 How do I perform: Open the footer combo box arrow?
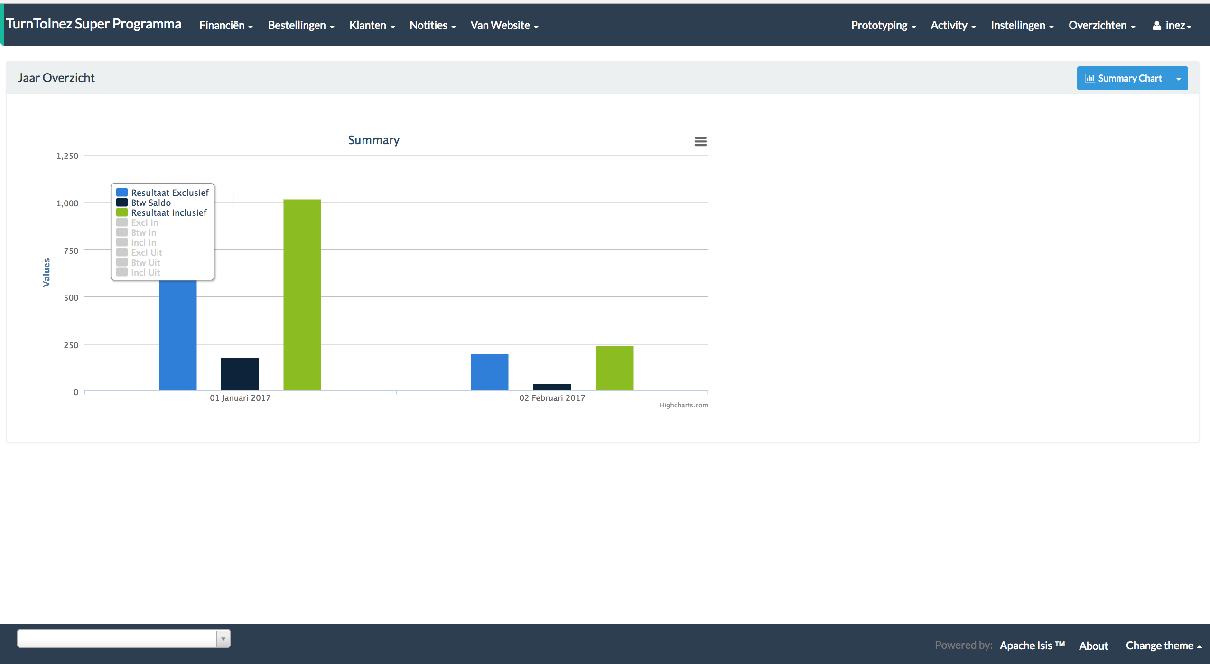point(223,639)
